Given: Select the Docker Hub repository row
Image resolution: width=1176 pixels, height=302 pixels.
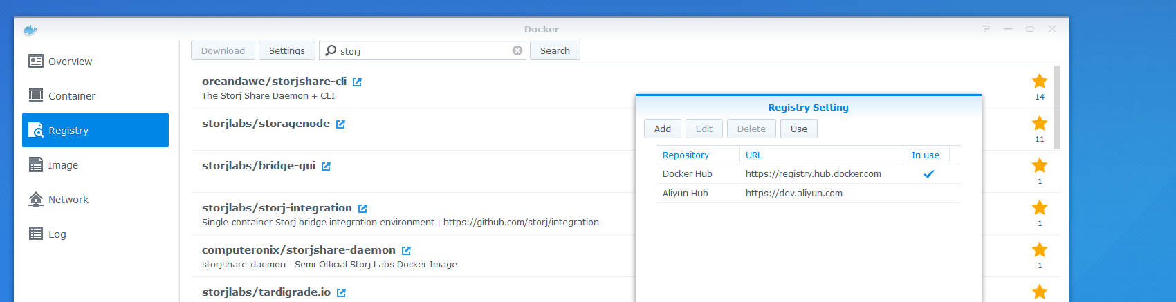Looking at the screenshot, I should [x=809, y=174].
